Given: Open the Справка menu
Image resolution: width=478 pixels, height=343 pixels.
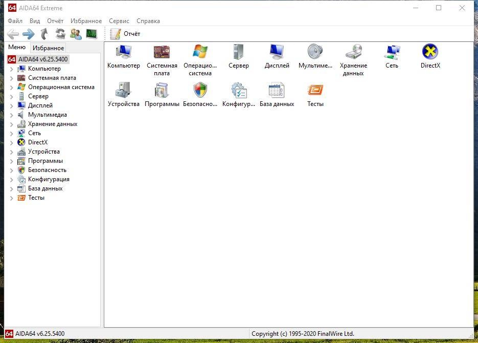Looking at the screenshot, I should (x=148, y=21).
